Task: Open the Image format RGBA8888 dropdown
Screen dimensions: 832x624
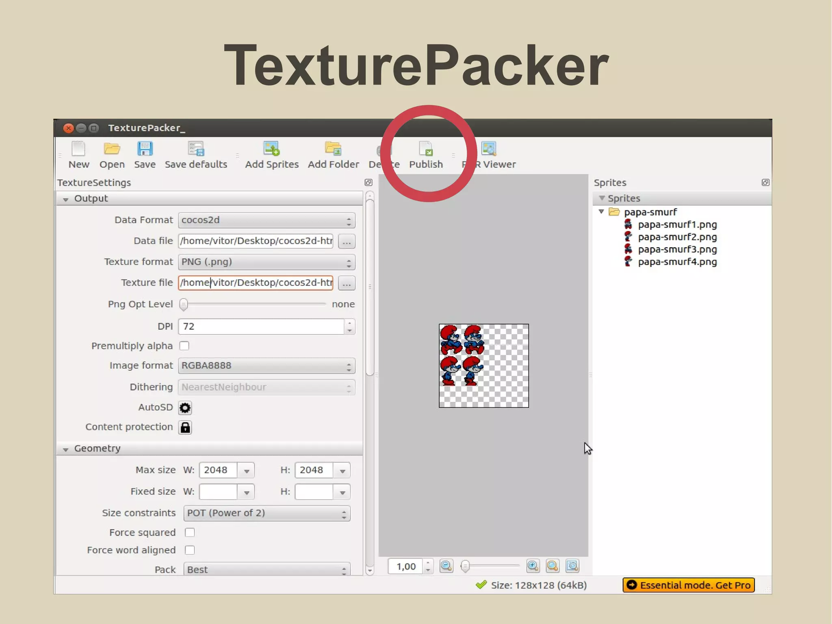Action: (x=266, y=366)
